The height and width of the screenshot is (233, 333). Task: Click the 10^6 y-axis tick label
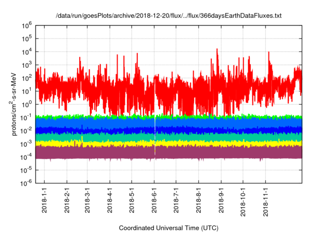coord(27,25)
